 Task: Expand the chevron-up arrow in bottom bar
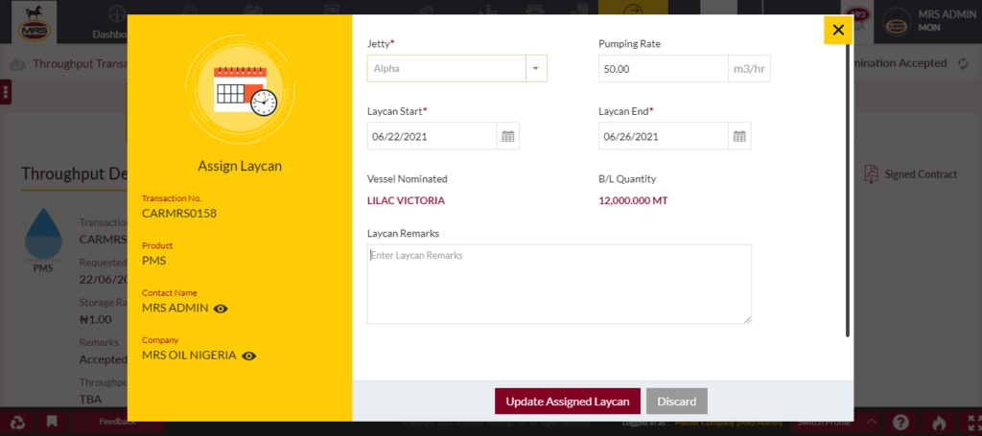(x=871, y=423)
